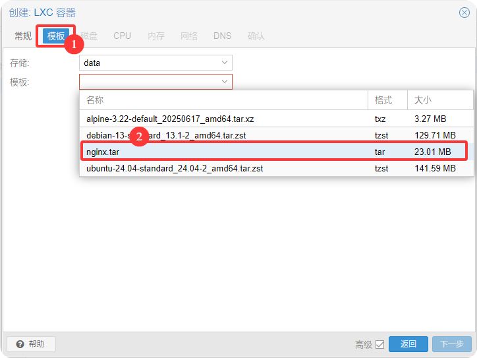Viewport: 477px width, 358px height.
Task: Toggle the Advanced (高级) checkbox
Action: (x=379, y=344)
